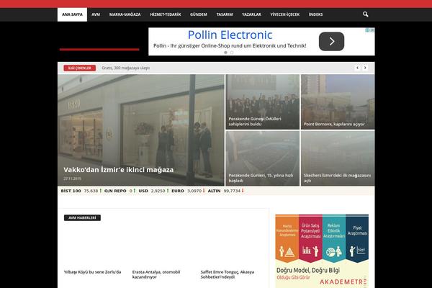Open Vakko'dan İzmir'e ikinci mağaza article

(x=119, y=170)
